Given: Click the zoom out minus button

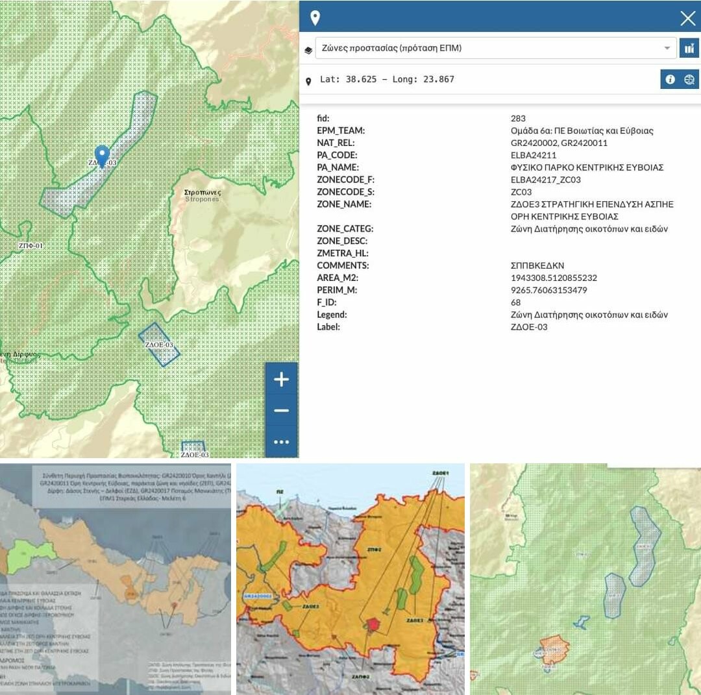Looking at the screenshot, I should pos(281,411).
